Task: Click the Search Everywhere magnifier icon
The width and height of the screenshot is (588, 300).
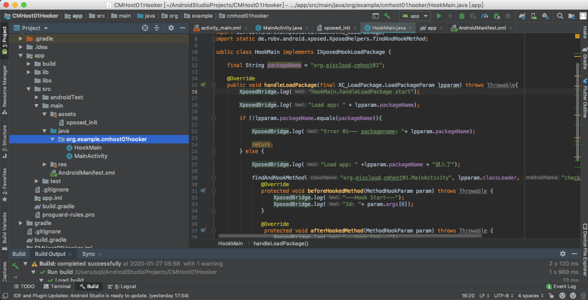Action: click(x=560, y=16)
